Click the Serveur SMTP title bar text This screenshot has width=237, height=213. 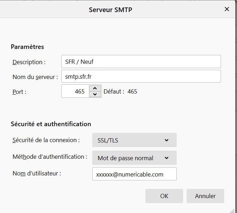[110, 10]
